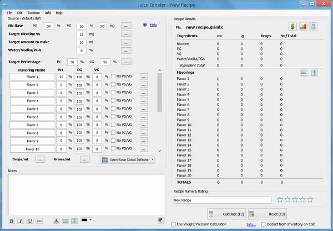Expand Open/Save Global Defaults dropdown arrow
The image size is (333, 231).
tap(153, 160)
